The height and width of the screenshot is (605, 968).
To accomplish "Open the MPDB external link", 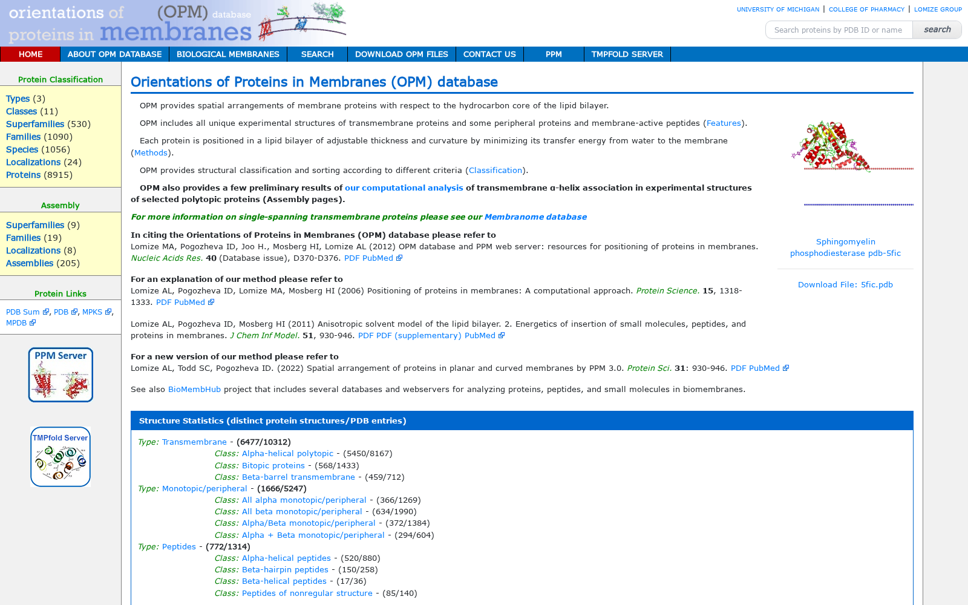I will [16, 323].
